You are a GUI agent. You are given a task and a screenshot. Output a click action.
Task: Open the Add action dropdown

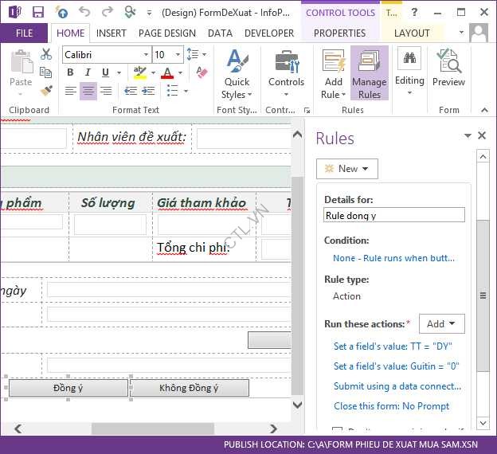click(x=441, y=324)
